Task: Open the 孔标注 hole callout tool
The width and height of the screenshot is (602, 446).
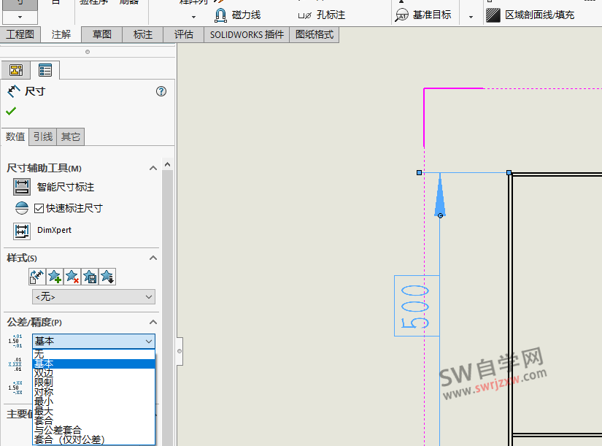Action: coord(321,13)
